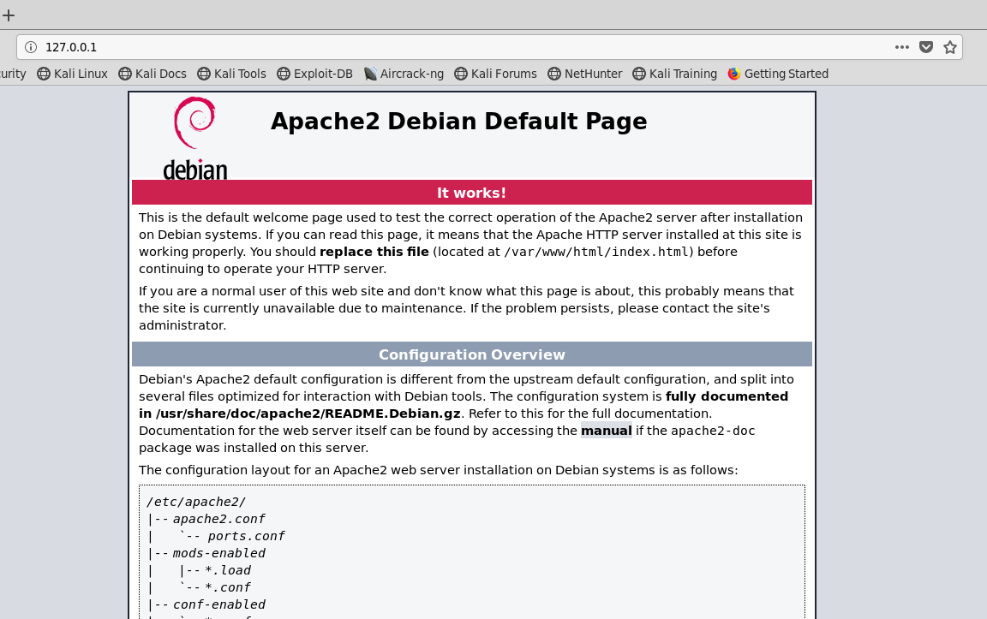Image resolution: width=987 pixels, height=619 pixels.
Task: Click ports.conf in the config tree
Action: 246,536
